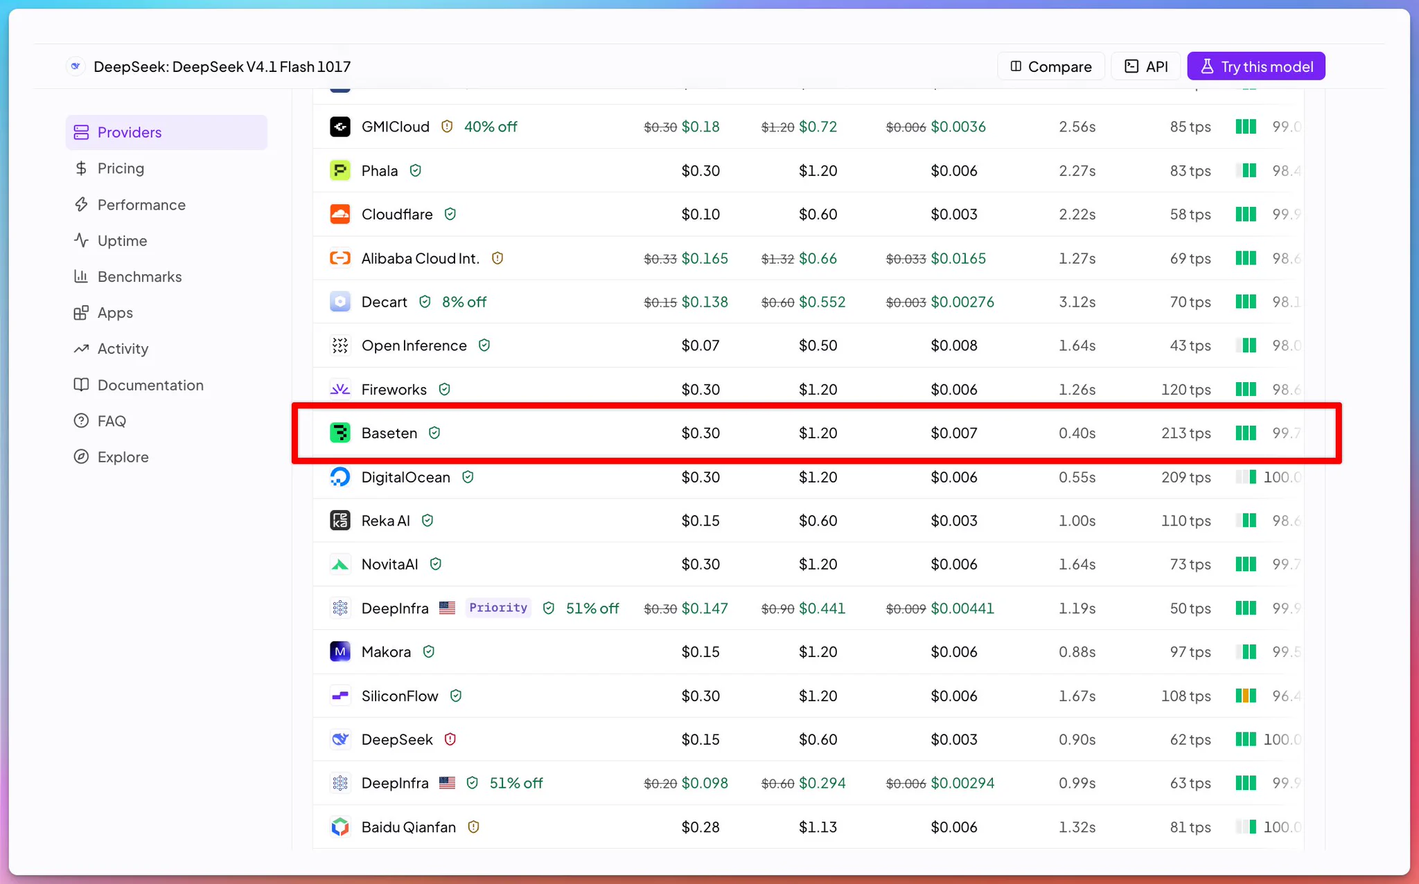Open Explore in the sidebar
This screenshot has height=884, width=1419.
tap(166, 457)
